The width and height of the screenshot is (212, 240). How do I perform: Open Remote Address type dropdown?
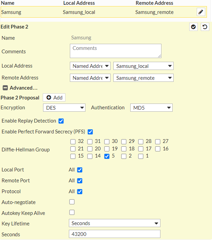tap(90, 78)
